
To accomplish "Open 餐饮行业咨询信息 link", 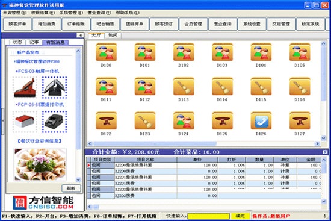I will [40, 141].
